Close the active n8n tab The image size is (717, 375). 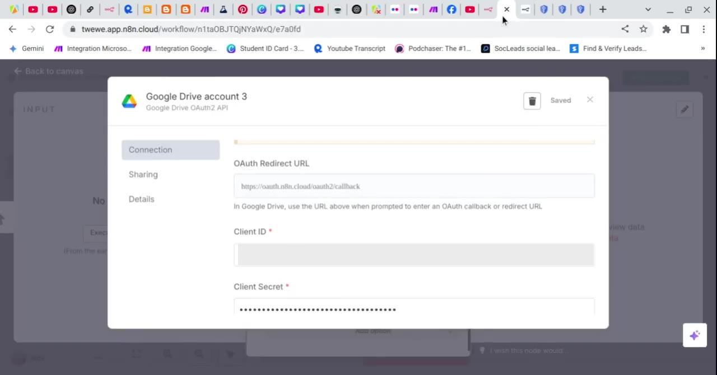(506, 10)
